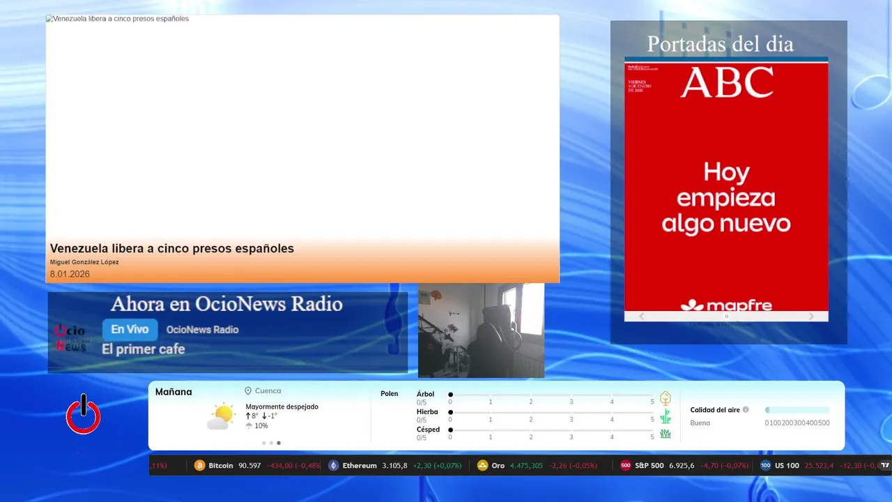Click the S&P 500 value 6.925,6
892x502 pixels.
click(682, 465)
